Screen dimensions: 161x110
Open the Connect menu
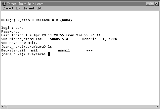pos(8,8)
